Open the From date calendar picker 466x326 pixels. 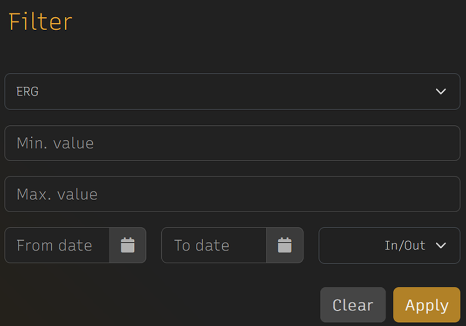(x=128, y=245)
